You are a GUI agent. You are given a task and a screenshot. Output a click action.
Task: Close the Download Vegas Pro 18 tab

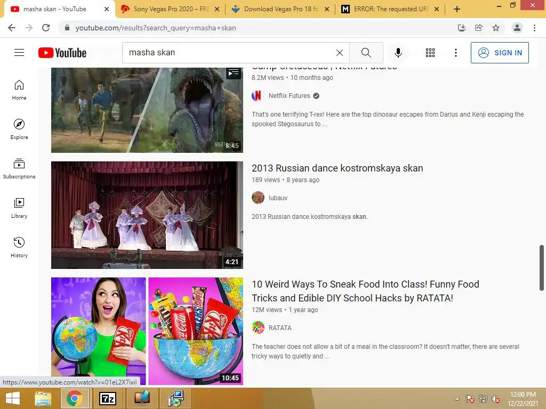click(x=327, y=9)
